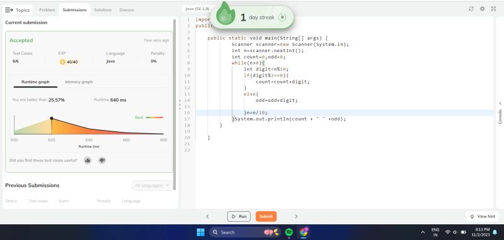The image size is (504, 240).
Task: Click the streak count badge 9
Action: (x=282, y=18)
